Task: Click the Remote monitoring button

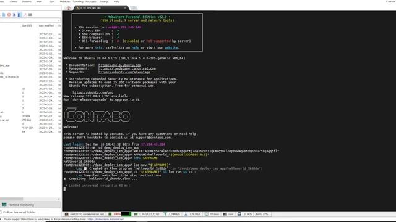Action: (30, 205)
